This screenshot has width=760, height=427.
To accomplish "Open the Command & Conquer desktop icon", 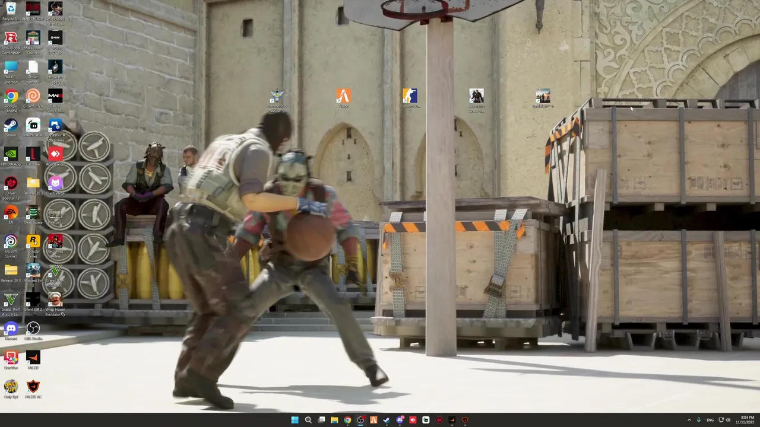I will coord(277,100).
